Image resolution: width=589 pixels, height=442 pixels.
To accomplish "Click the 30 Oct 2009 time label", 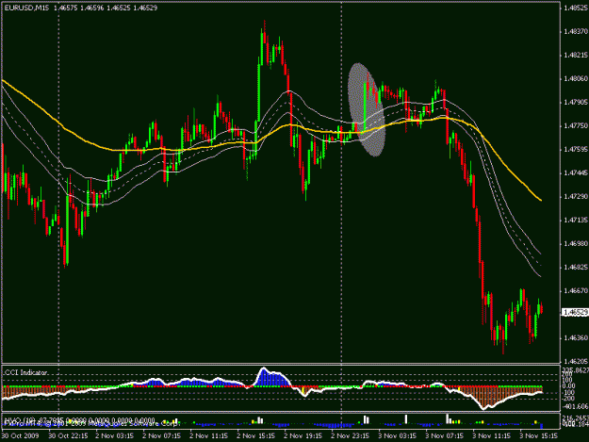I will pyautogui.click(x=21, y=436).
